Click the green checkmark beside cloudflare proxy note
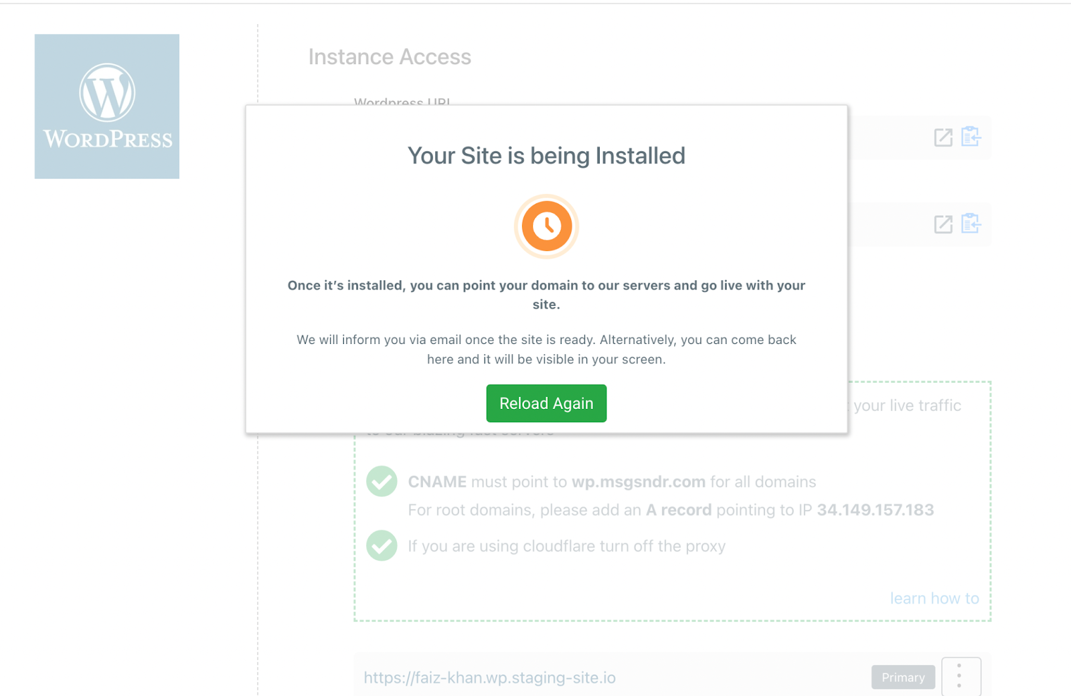This screenshot has height=696, width=1071. [382, 545]
